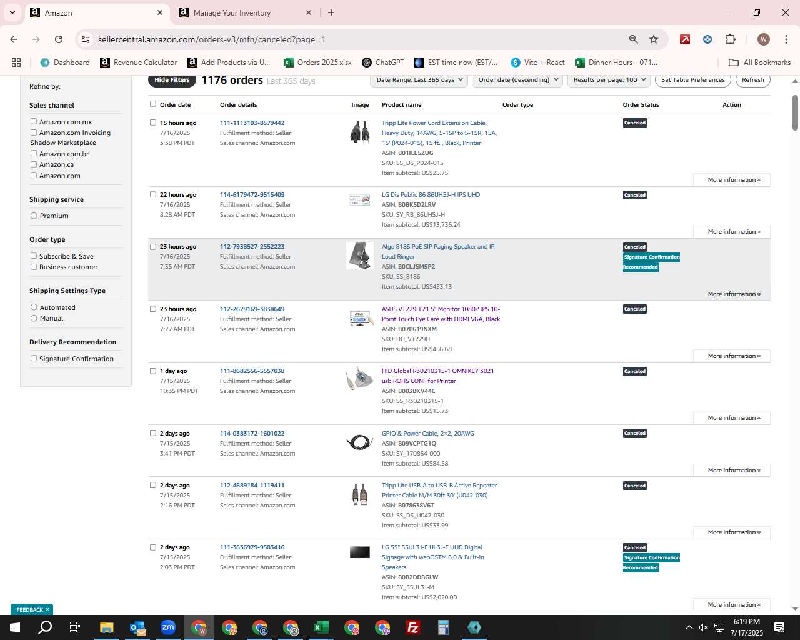Open Zoom from the taskbar
The image size is (800, 640).
tap(168, 627)
